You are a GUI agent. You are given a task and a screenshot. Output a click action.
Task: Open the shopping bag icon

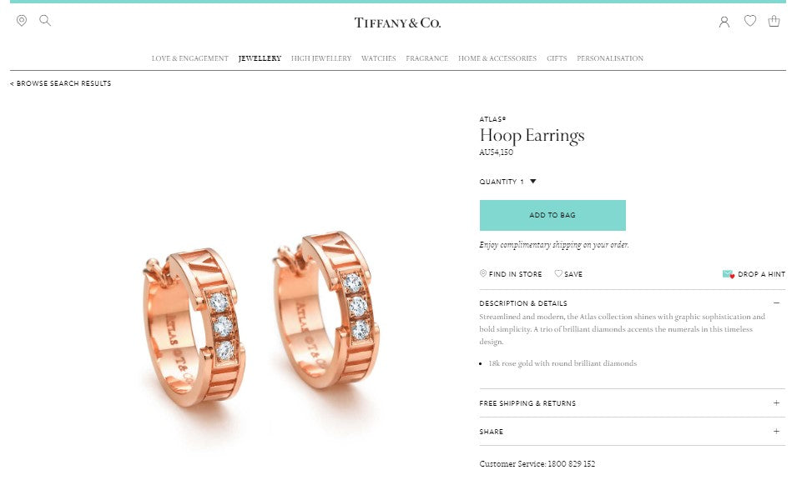(774, 21)
